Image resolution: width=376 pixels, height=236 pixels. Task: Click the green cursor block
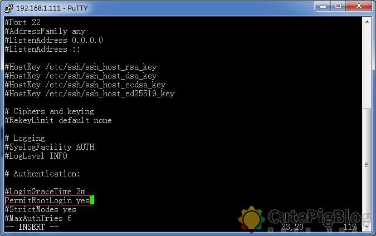(x=92, y=200)
